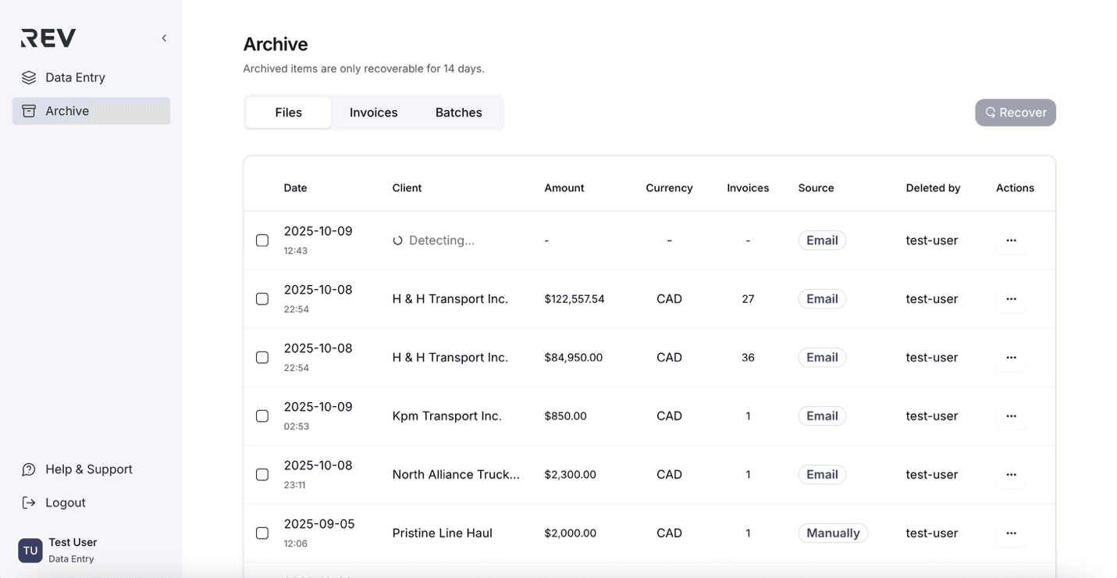Click the Recover button

tap(1015, 112)
